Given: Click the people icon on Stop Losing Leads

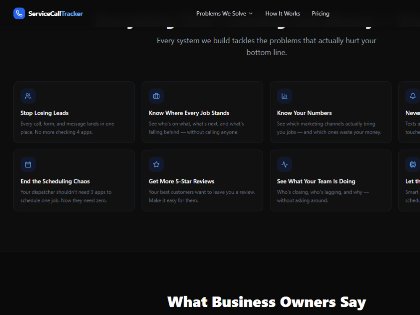Looking at the screenshot, I should pyautogui.click(x=28, y=96).
